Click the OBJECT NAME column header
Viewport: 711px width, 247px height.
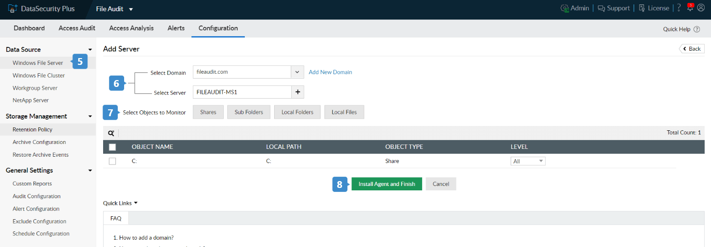152,147
